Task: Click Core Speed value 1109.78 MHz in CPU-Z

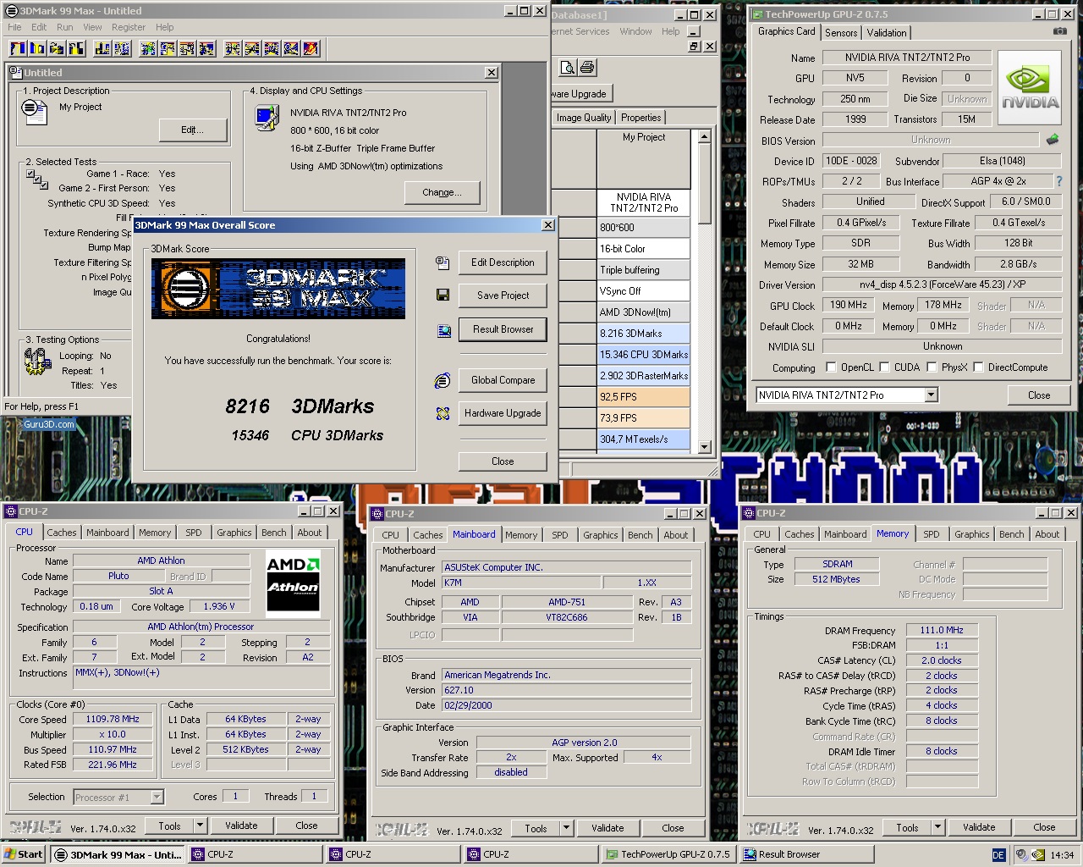Action: click(113, 719)
